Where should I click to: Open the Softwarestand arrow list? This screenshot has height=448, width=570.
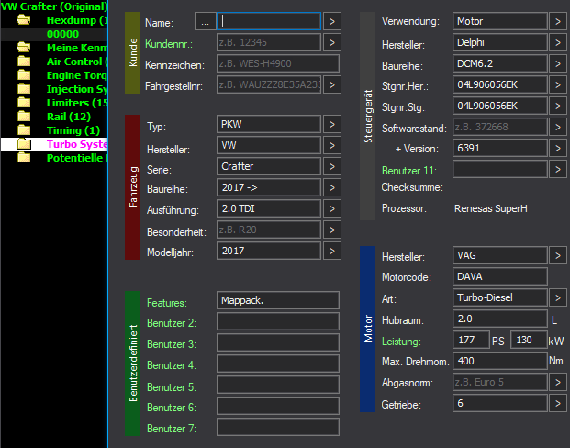tap(558, 127)
